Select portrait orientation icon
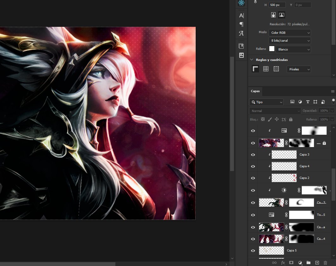336x266 pixels. pos(273,15)
